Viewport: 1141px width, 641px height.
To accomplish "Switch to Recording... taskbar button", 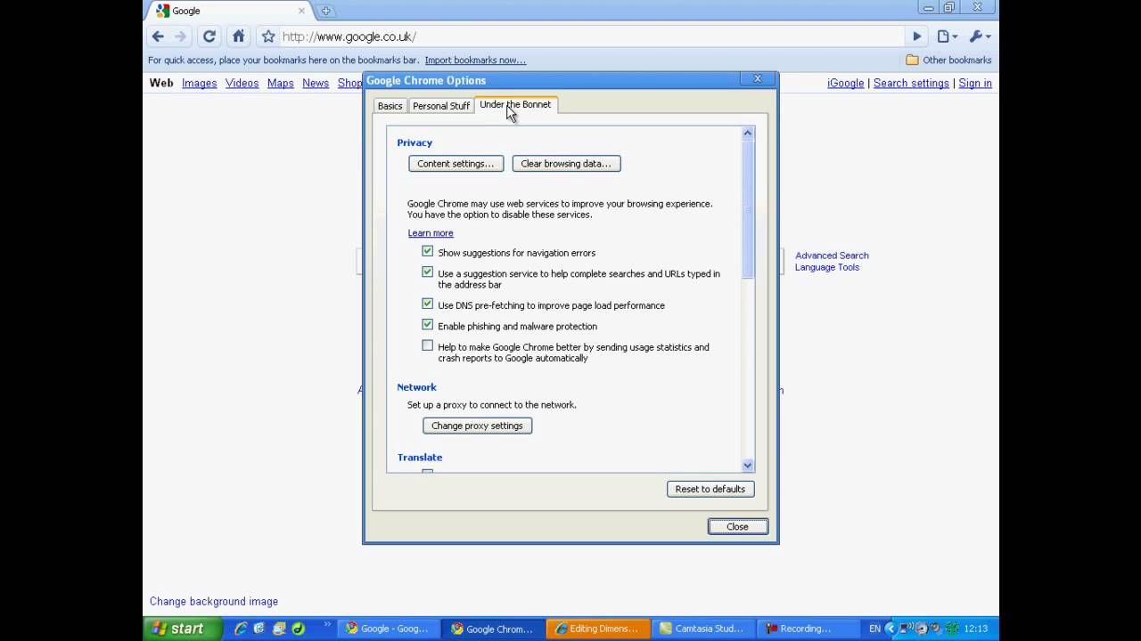I will [806, 629].
